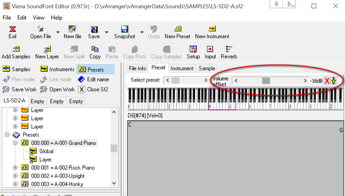Viewport: 345px width, 196px height.
Task: Switch to the Instrument tab
Action: point(182,68)
